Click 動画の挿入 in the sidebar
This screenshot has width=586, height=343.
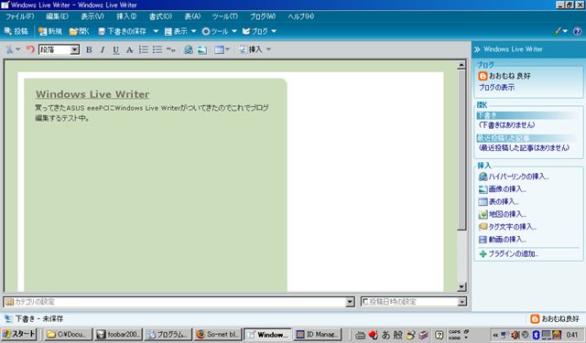pyautogui.click(x=503, y=240)
